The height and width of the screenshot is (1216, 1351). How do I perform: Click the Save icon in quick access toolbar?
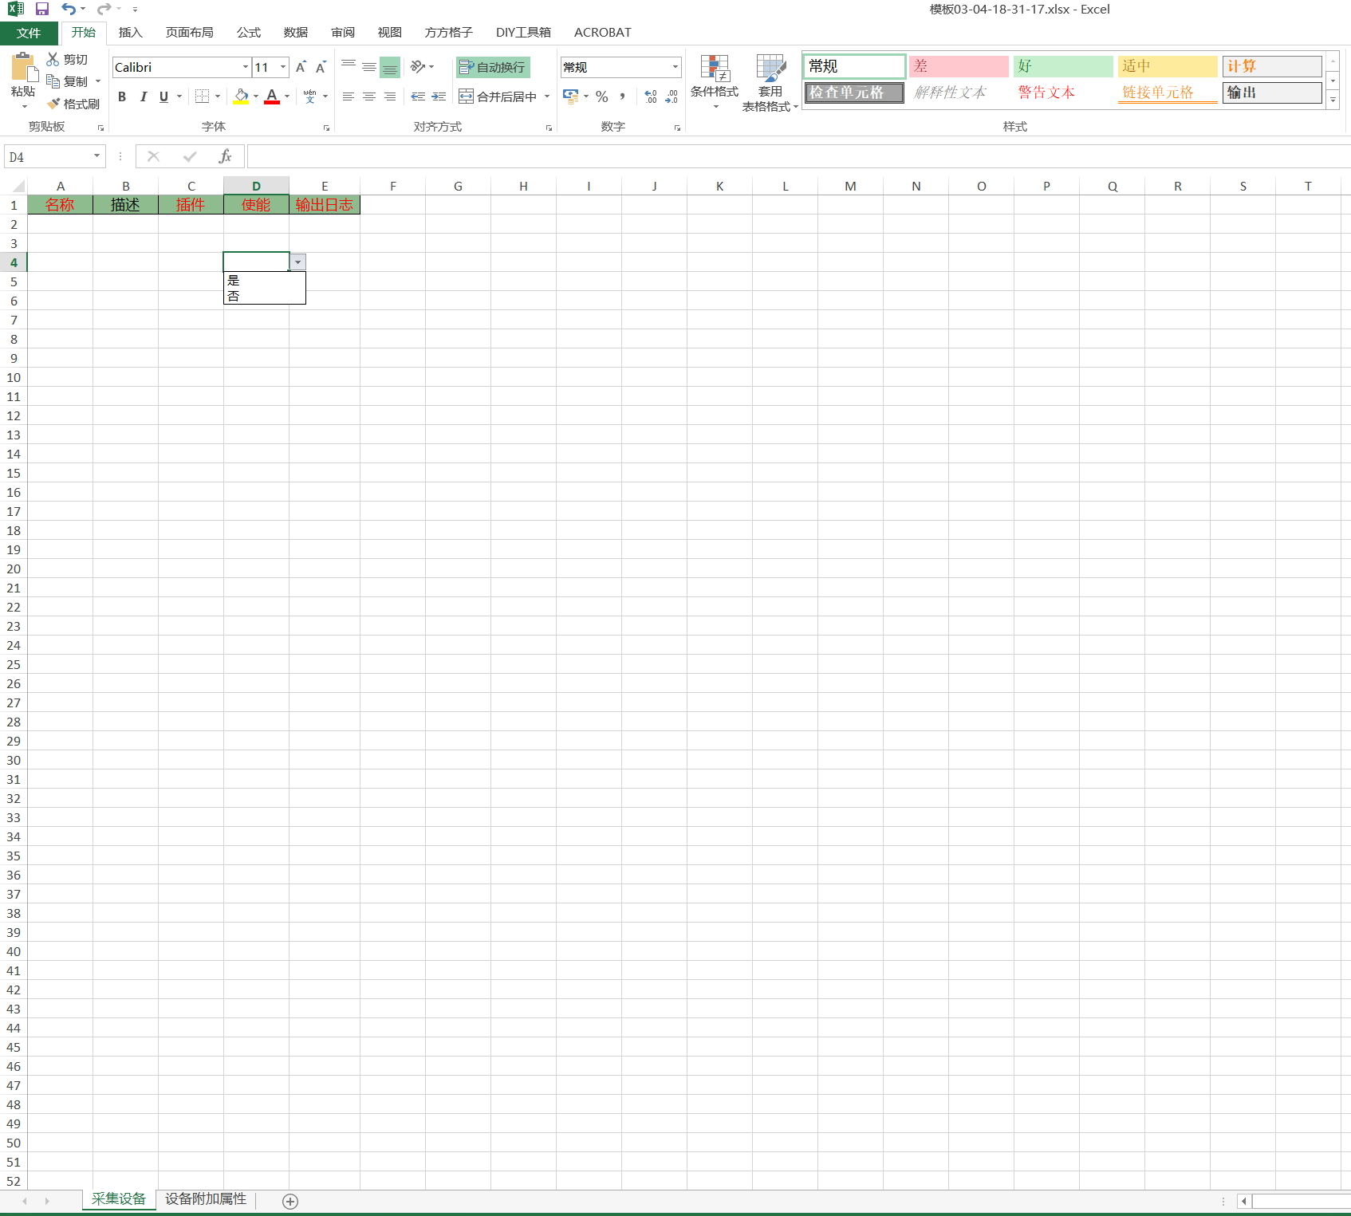(42, 9)
